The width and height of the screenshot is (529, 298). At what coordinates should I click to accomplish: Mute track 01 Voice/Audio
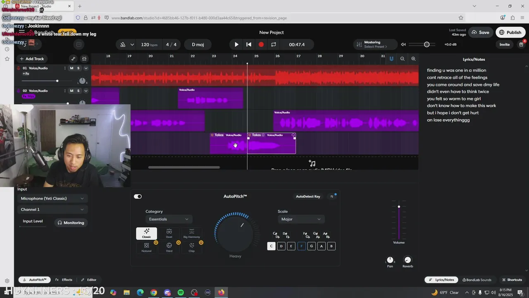(x=71, y=68)
